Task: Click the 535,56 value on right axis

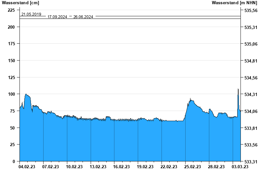Action: pos(251,10)
